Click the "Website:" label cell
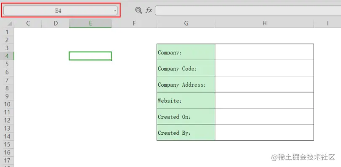 coord(186,100)
